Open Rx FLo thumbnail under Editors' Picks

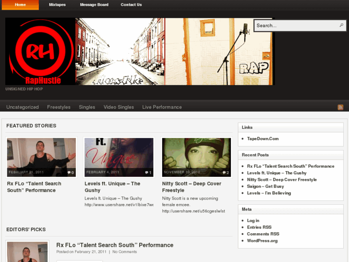[x=27, y=252]
